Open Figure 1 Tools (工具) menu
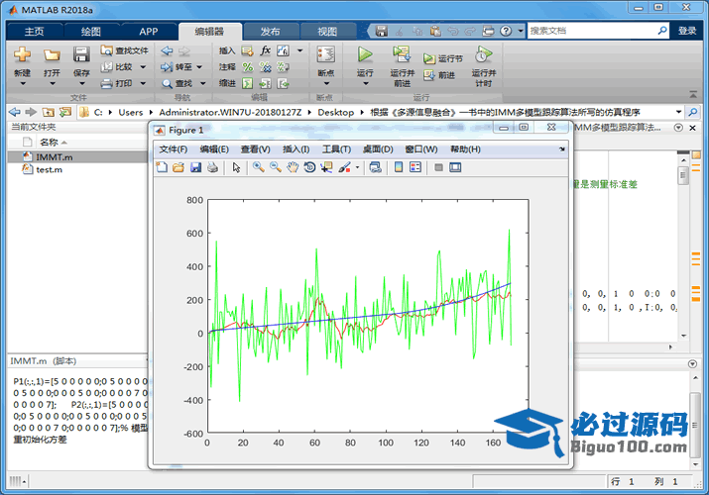 coord(336,149)
